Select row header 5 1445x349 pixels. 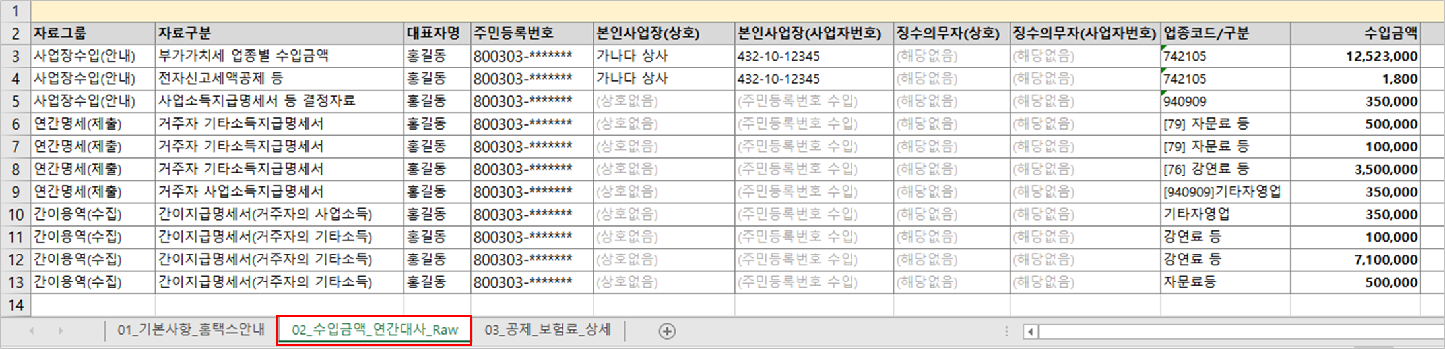coord(15,101)
